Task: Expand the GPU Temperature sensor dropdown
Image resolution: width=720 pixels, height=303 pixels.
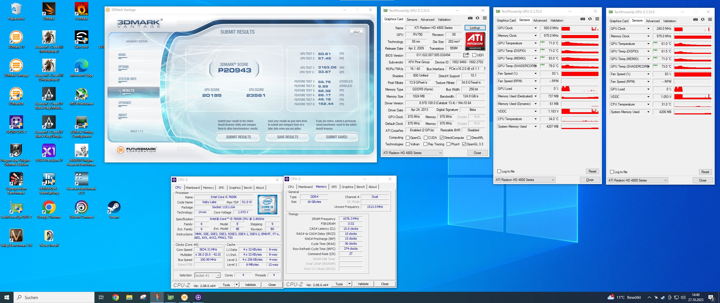Action: (535, 43)
